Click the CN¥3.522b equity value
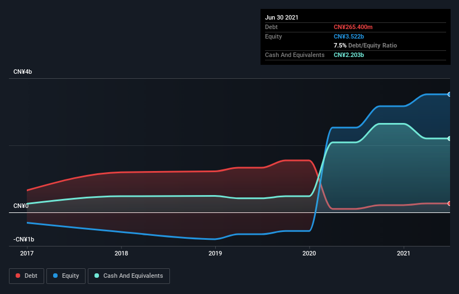Screen dimensions: 459x294 click(349, 36)
